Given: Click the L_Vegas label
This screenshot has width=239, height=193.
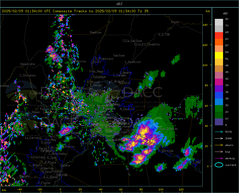Looking at the screenshot, I should (34, 112).
